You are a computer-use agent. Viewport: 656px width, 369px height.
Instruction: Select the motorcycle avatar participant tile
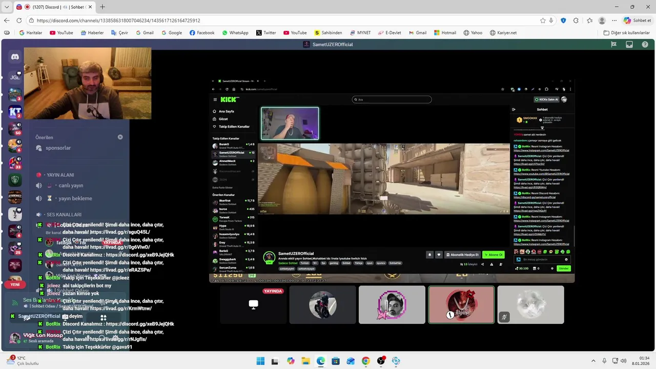coord(322,305)
